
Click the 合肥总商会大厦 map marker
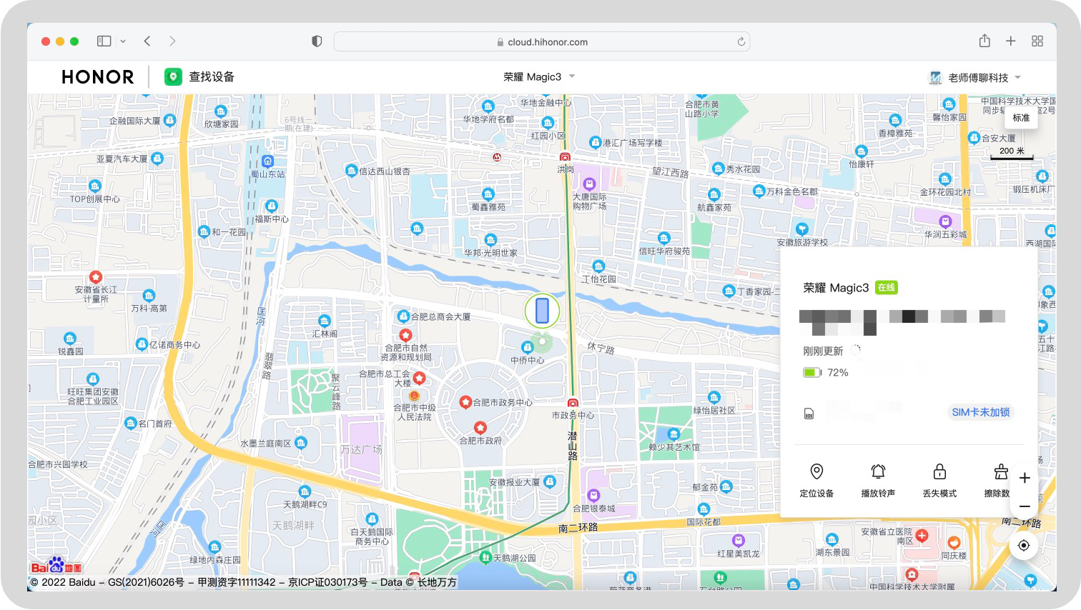pos(403,316)
